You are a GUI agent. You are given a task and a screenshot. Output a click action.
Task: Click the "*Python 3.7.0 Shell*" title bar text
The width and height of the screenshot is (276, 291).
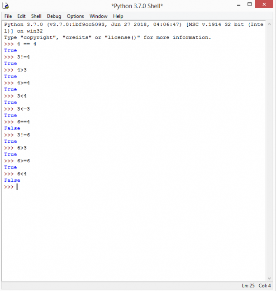pyautogui.click(x=137, y=6)
